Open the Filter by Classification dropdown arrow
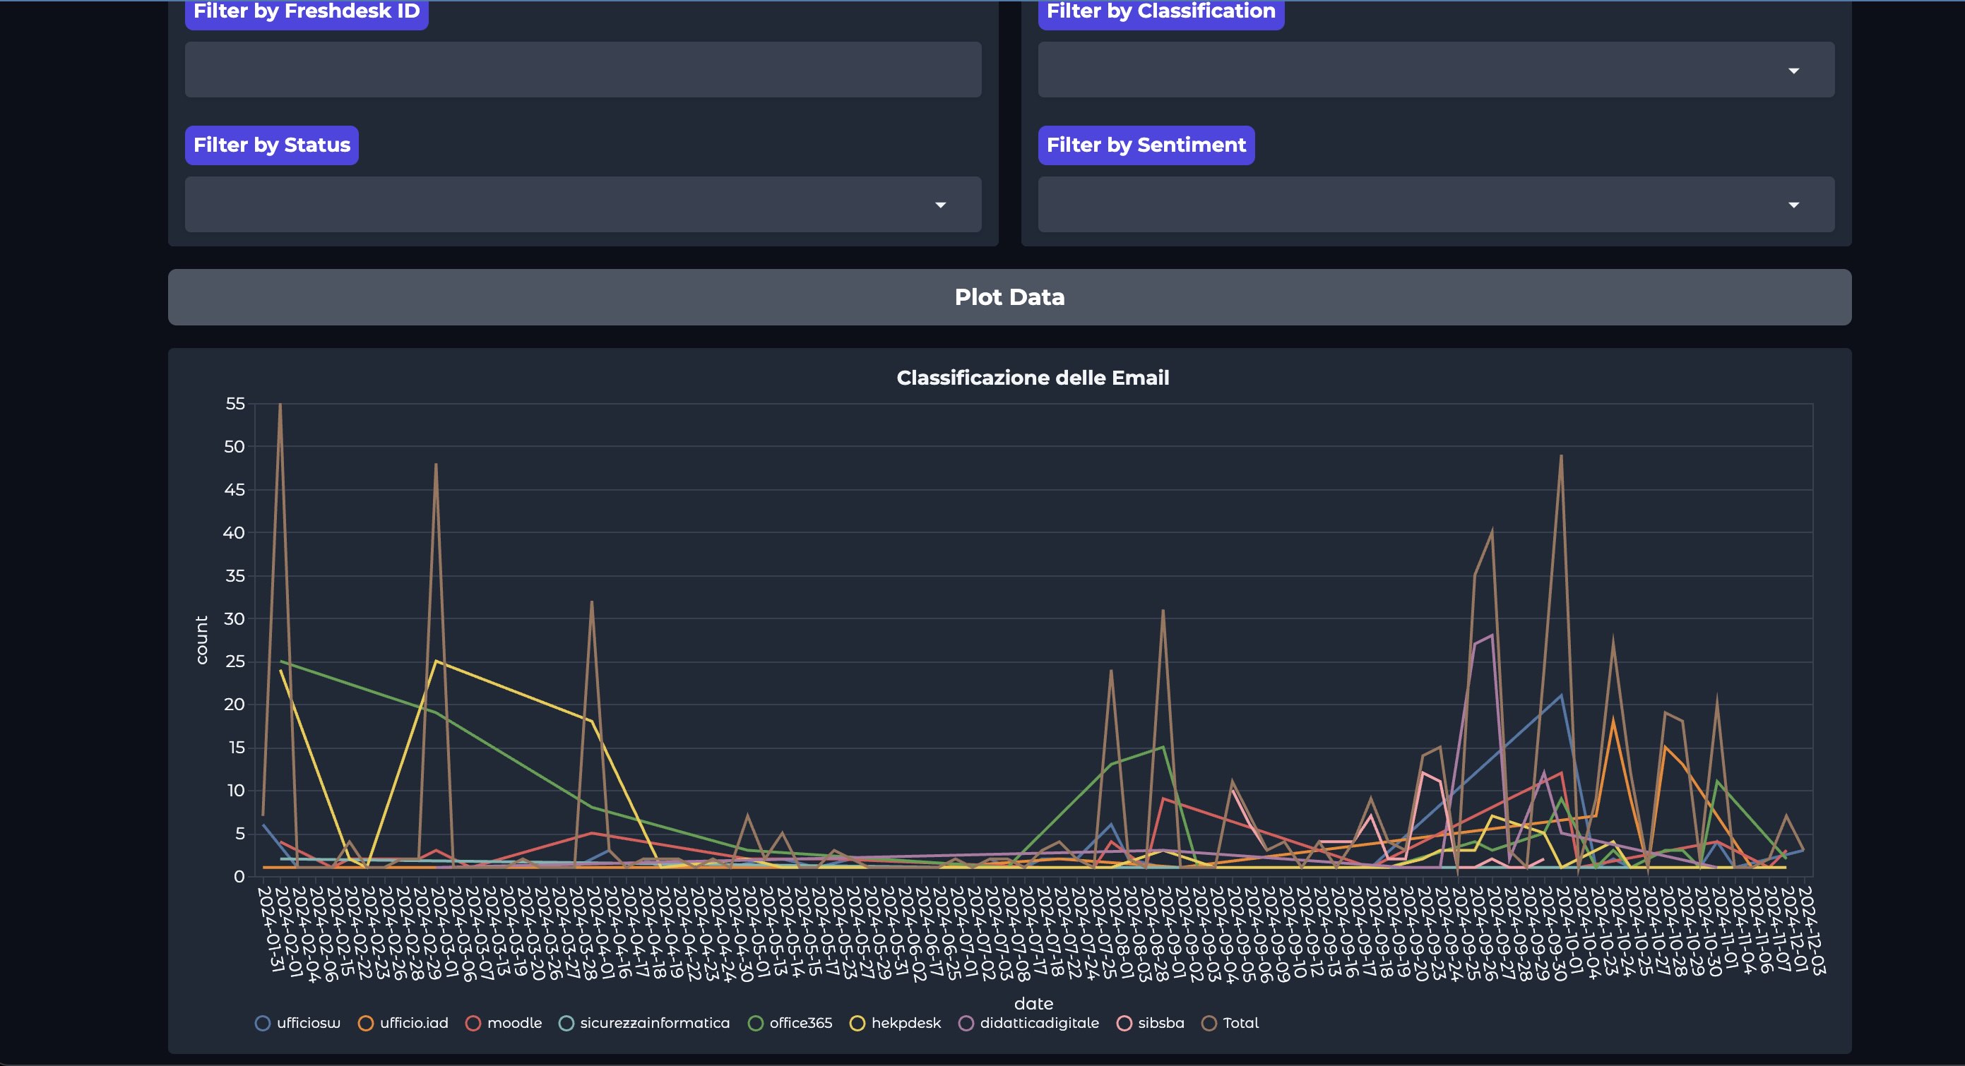This screenshot has height=1066, width=1965. point(1793,70)
